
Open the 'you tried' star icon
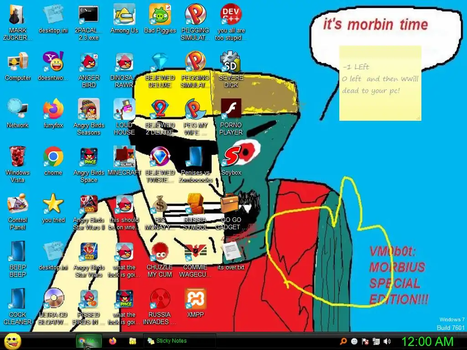53,208
